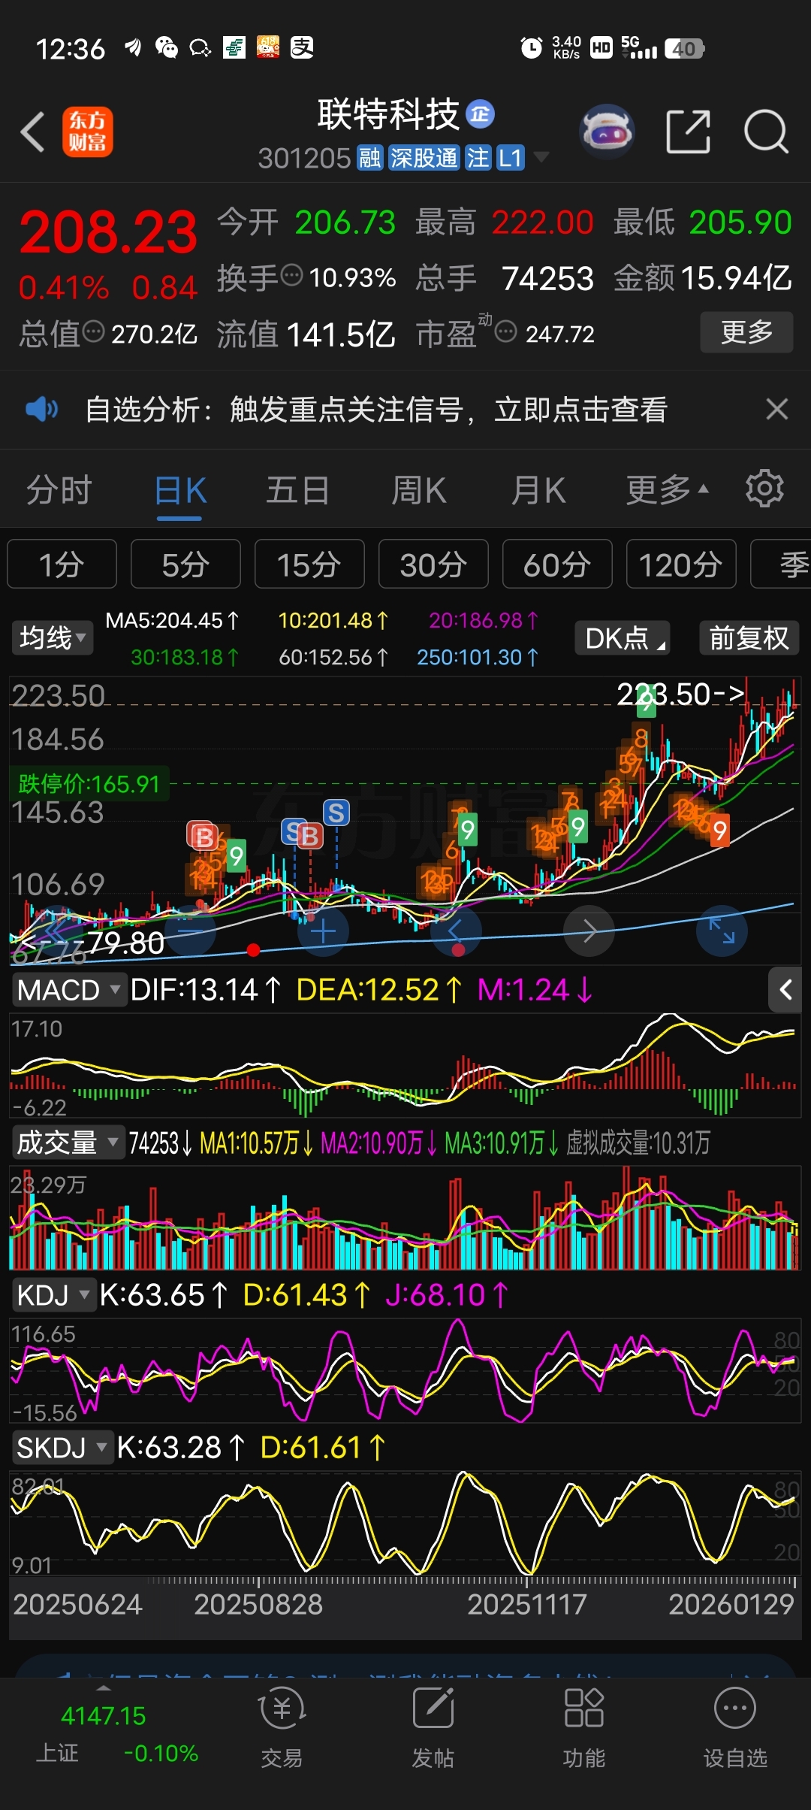Select 60分 period button

tap(557, 564)
